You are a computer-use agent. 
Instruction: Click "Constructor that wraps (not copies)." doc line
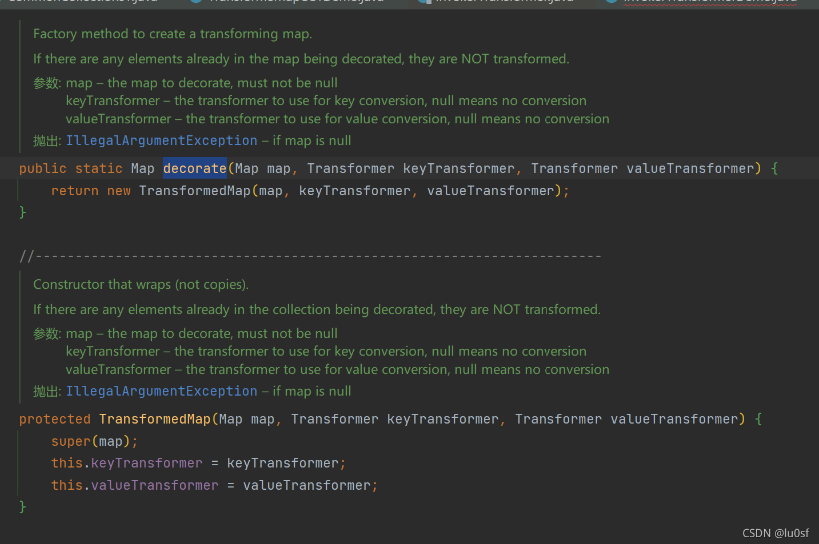tap(141, 284)
